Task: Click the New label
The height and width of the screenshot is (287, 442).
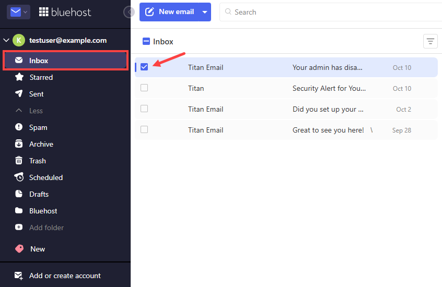Action: [x=38, y=249]
